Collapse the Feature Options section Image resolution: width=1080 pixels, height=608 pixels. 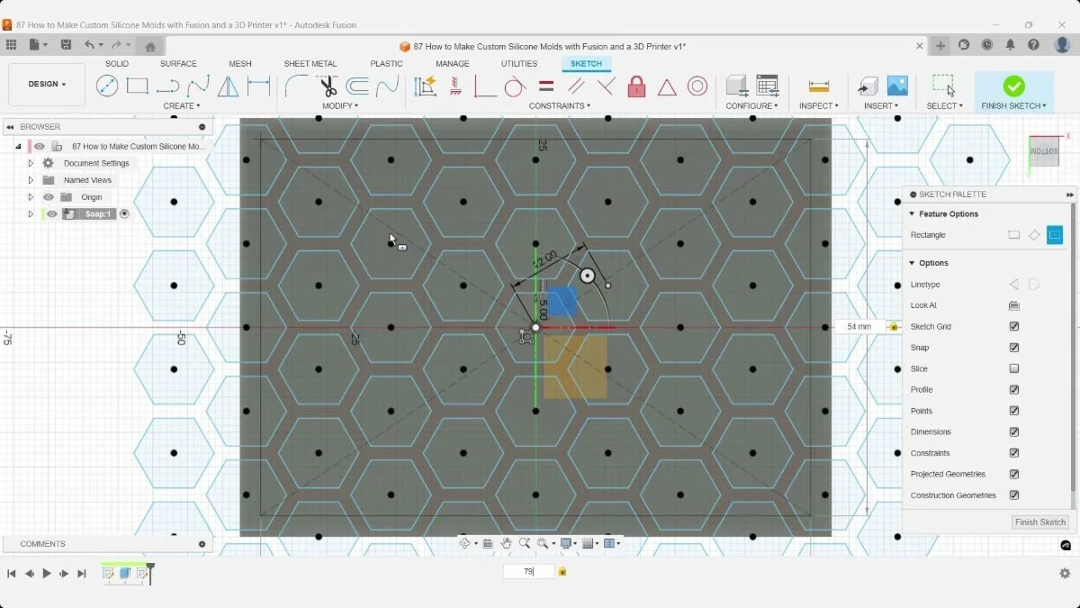912,214
